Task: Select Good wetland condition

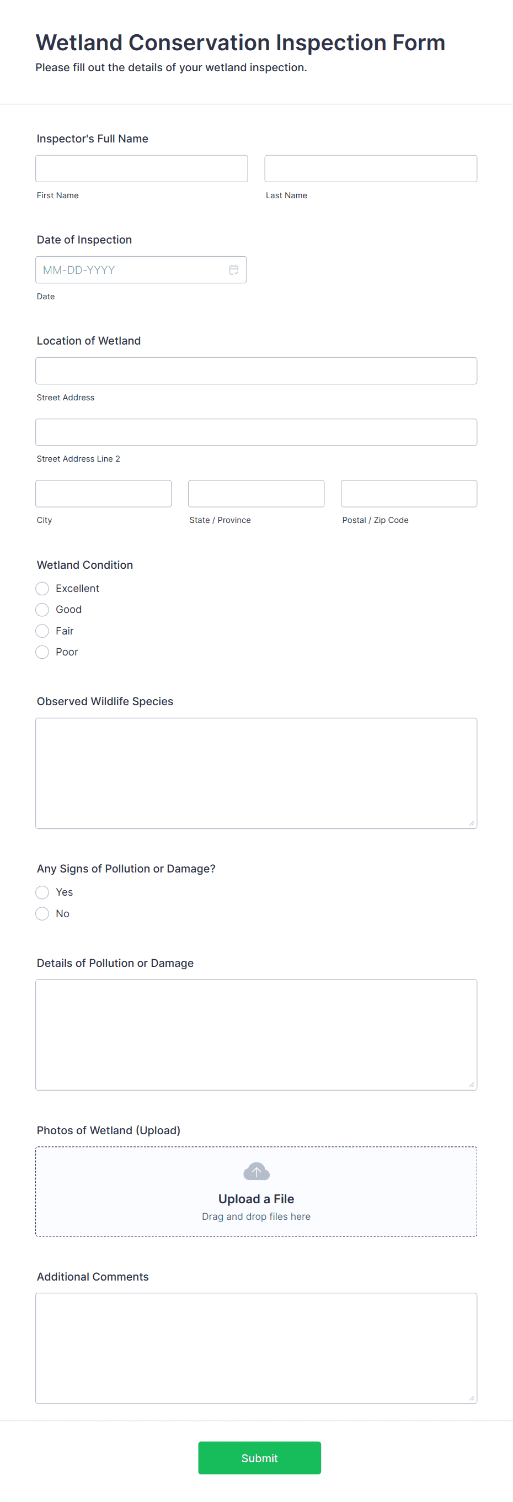Action: coord(42,610)
